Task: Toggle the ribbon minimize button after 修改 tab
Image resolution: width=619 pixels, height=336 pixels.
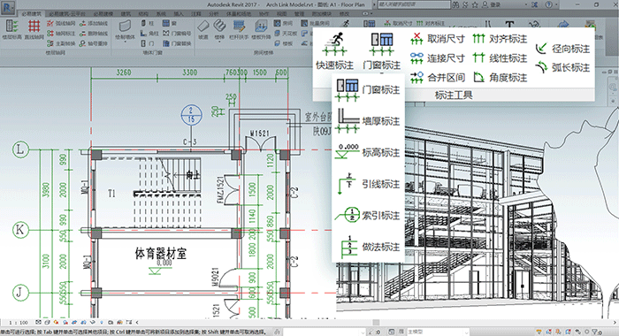Action: click(366, 13)
